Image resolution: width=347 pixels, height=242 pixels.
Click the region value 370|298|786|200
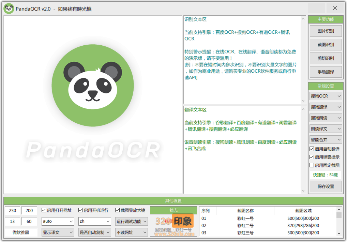click(303, 226)
